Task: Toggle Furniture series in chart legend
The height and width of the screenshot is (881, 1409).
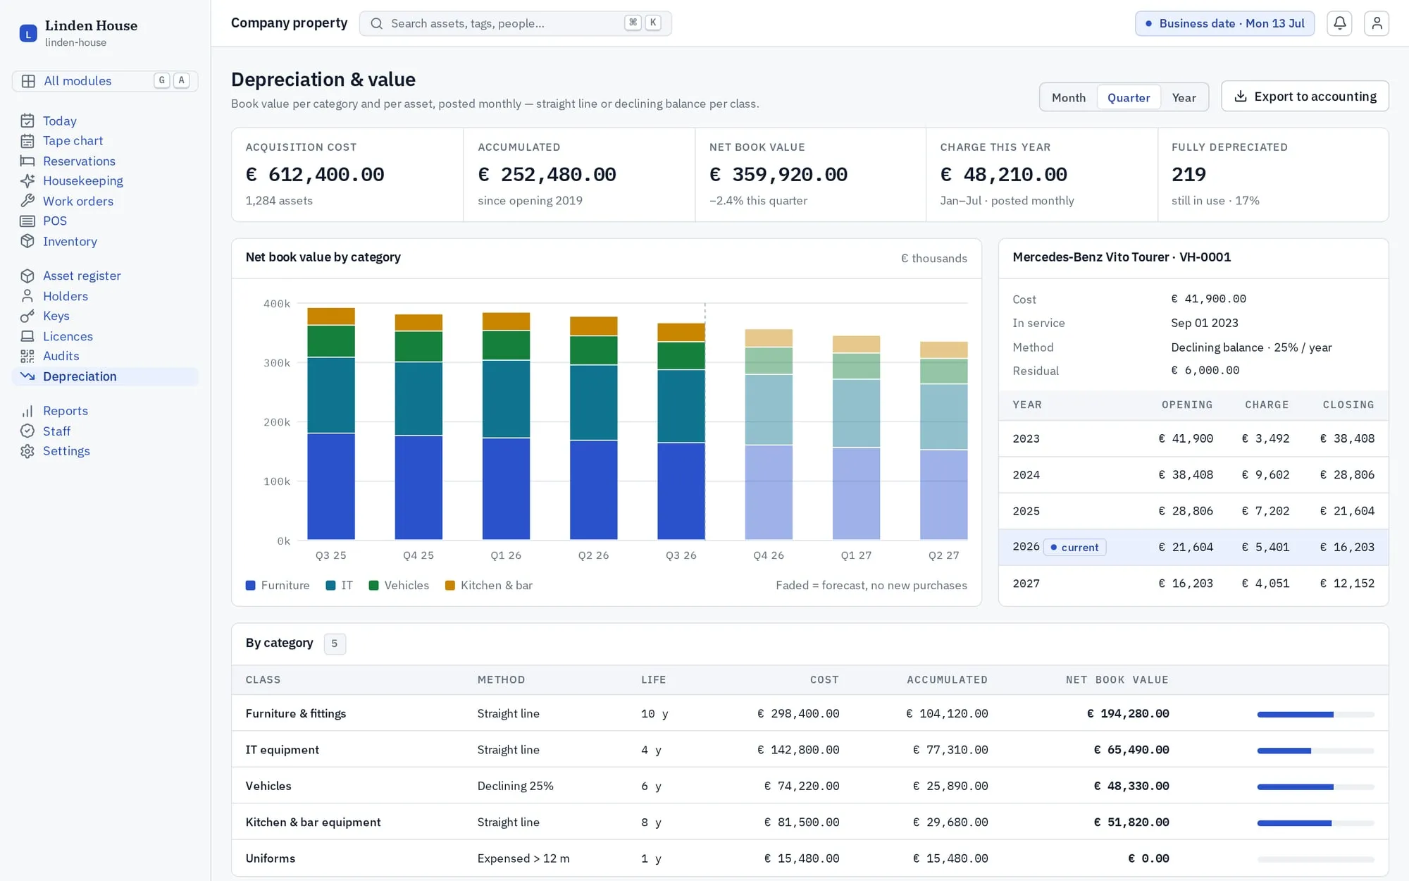Action: coord(278,585)
